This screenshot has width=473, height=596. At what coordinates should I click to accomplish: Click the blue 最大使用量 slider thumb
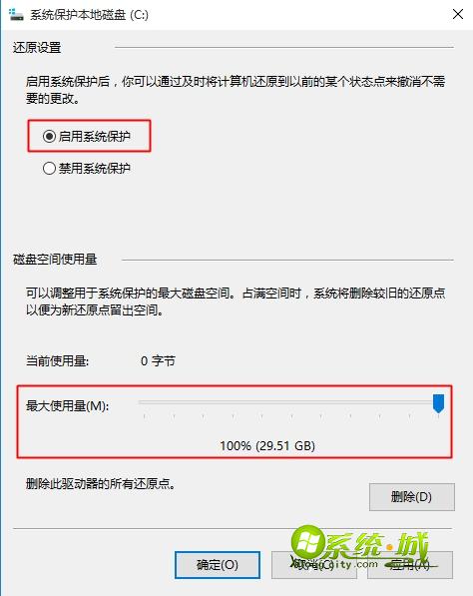click(x=438, y=403)
